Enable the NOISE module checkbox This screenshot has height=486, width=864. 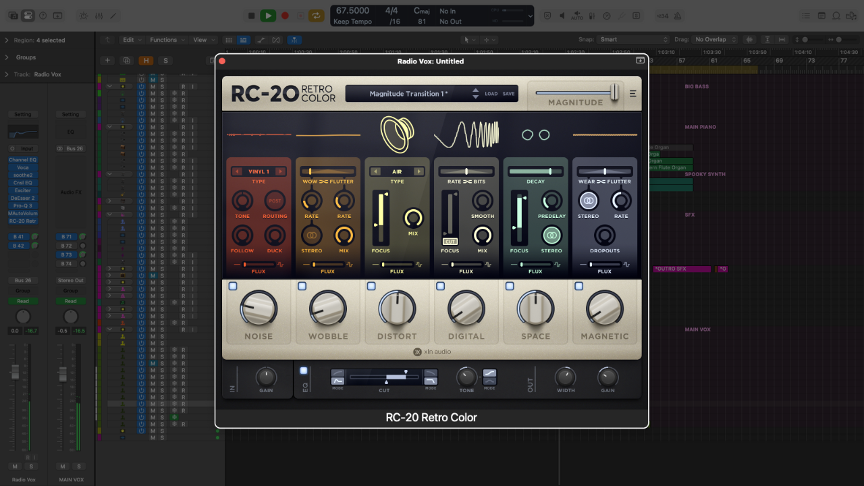tap(233, 286)
